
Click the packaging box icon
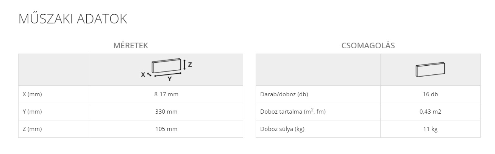[x=430, y=70]
